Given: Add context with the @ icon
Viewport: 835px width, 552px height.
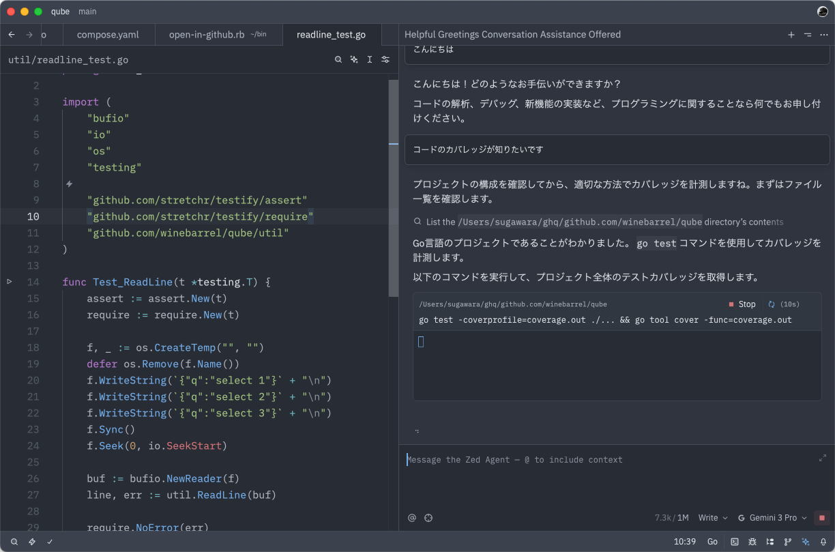Looking at the screenshot, I should pos(412,518).
